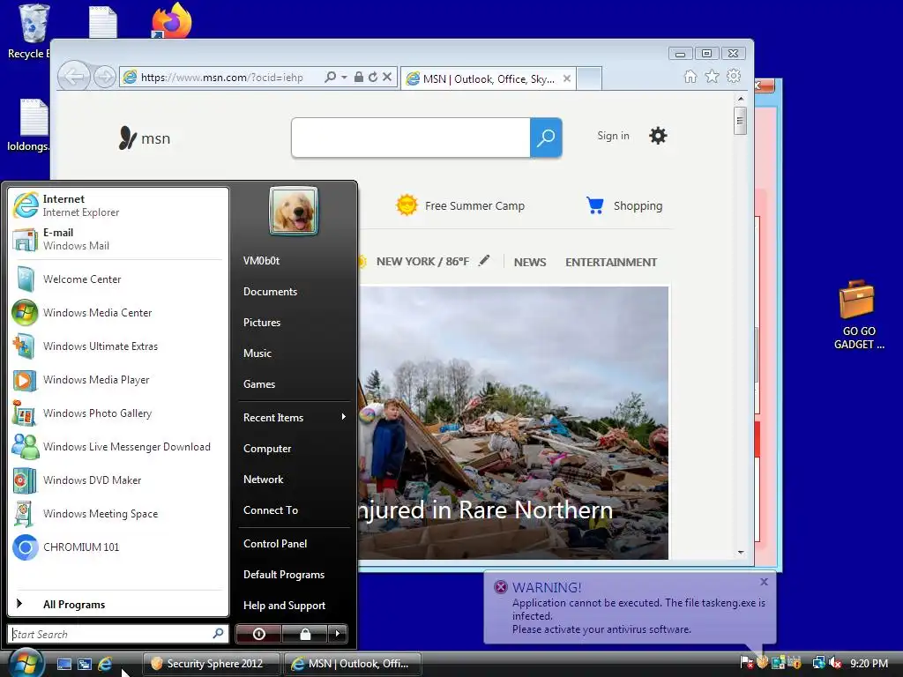903x677 pixels.
Task: Open Default Programs from the Start menu
Action: point(294,575)
